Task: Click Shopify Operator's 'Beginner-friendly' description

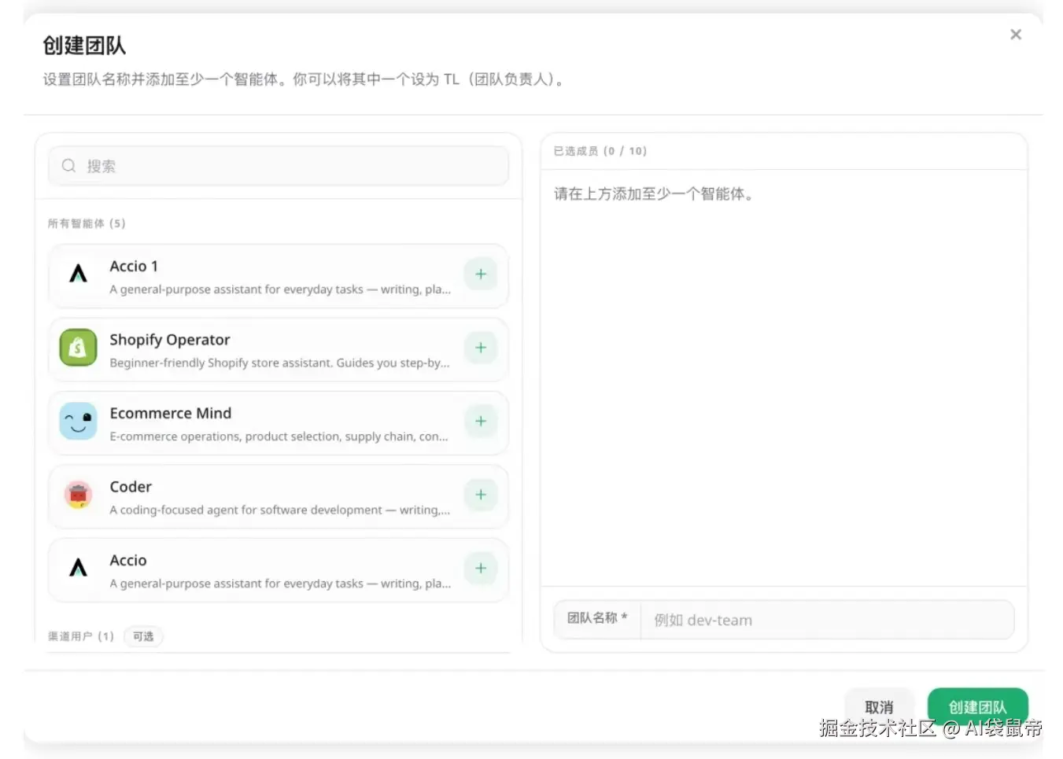Action: pos(279,363)
